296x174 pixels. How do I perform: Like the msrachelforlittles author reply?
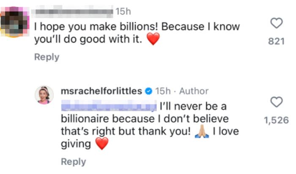coord(276,102)
